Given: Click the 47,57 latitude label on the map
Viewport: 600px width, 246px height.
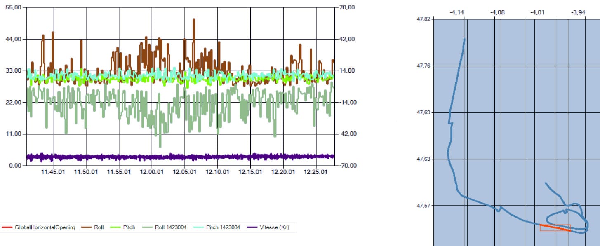Looking at the screenshot, I should [x=424, y=205].
